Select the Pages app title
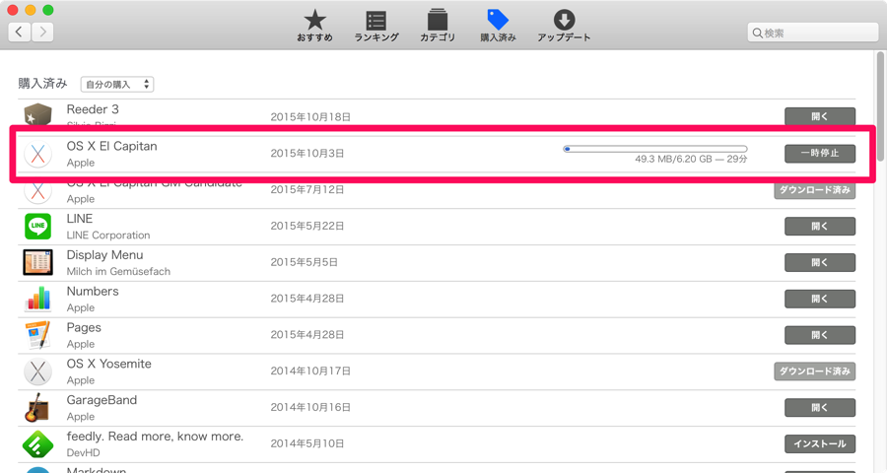The height and width of the screenshot is (473, 887). (x=84, y=327)
